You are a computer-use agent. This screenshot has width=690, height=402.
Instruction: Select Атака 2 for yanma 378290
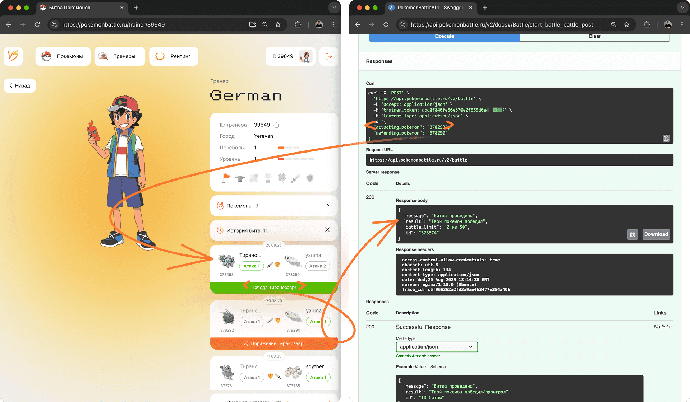click(x=317, y=266)
